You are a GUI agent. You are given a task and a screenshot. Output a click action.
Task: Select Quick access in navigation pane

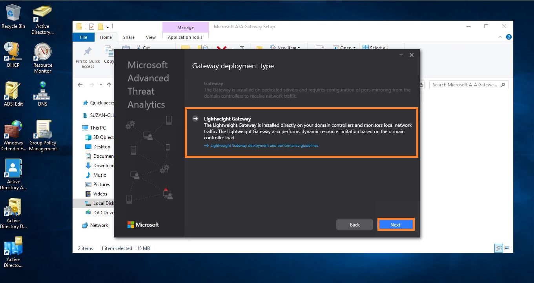click(x=98, y=103)
